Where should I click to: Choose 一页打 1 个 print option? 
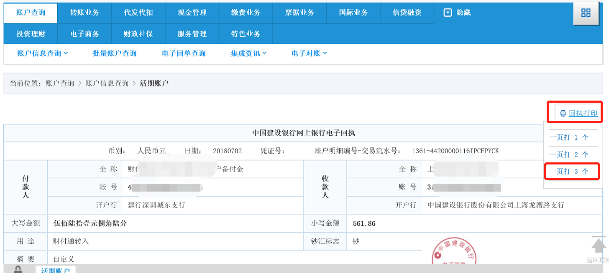(569, 137)
